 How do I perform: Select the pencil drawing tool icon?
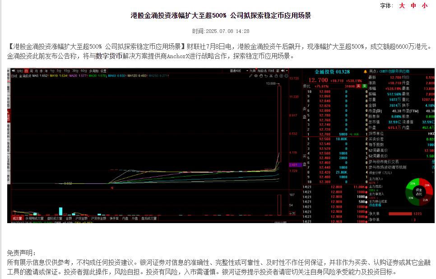[x=250, y=76]
